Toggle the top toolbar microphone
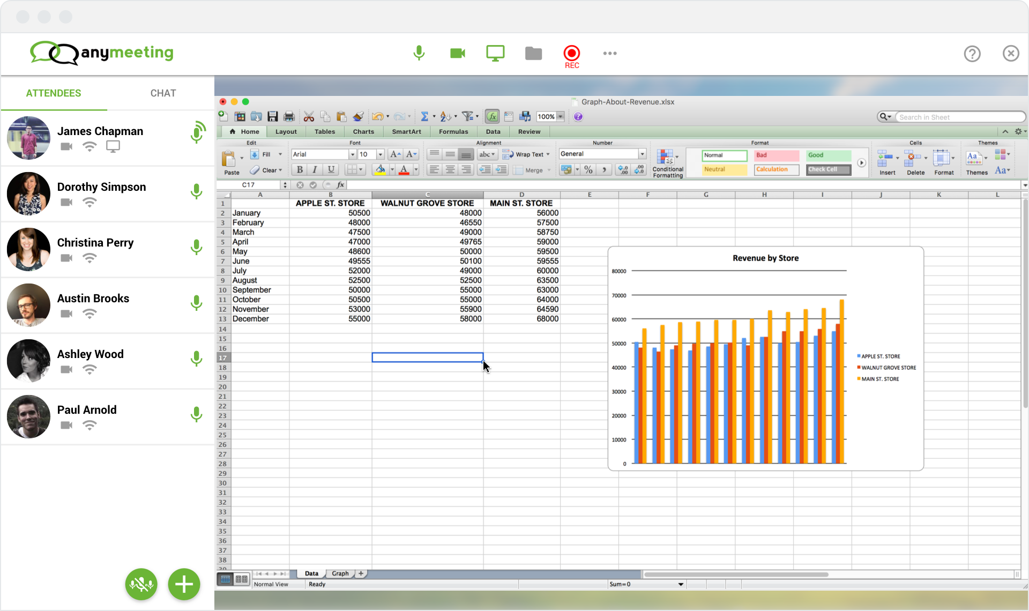Viewport: 1029px width, 611px height. tap(419, 53)
